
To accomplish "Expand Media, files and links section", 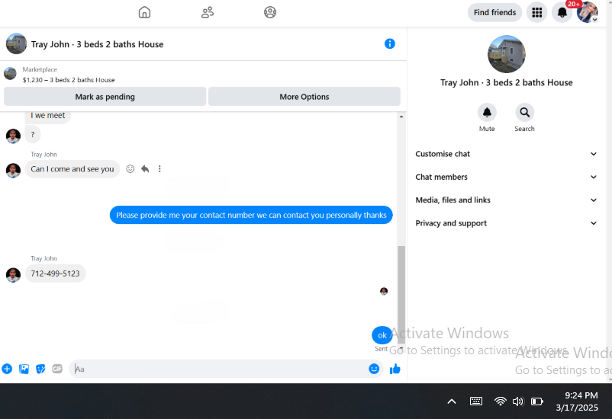I will (506, 200).
